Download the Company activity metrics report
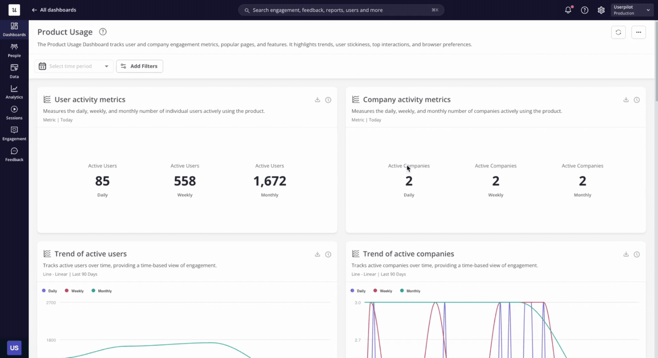The image size is (658, 358). tap(626, 100)
